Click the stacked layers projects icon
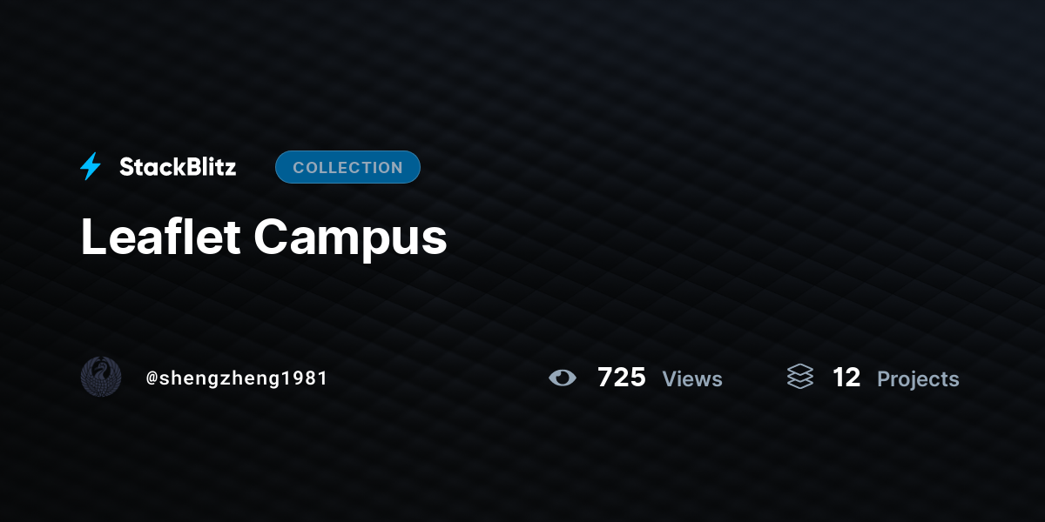Viewport: 1045px width, 522px height. (800, 377)
